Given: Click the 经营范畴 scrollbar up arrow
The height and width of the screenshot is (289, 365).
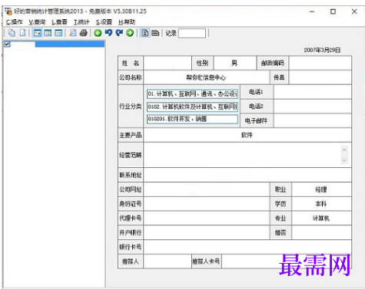Looking at the screenshot, I should click(x=344, y=149).
